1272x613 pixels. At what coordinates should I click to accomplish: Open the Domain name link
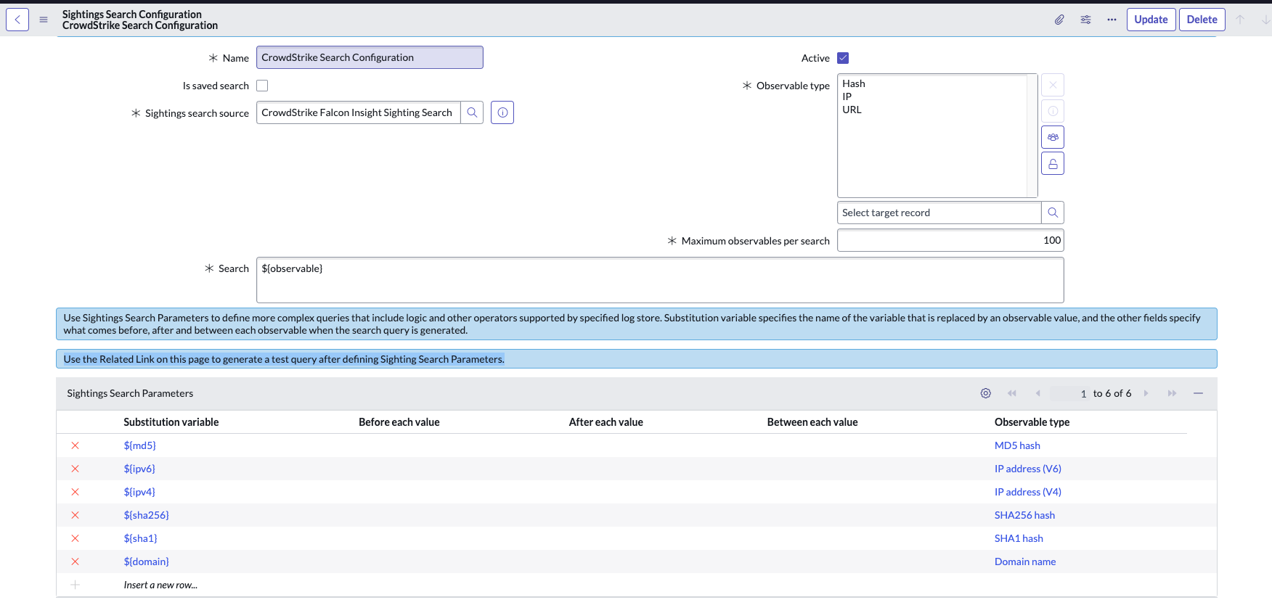1025,561
